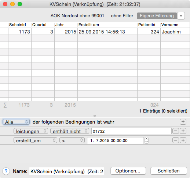Add a condition after leistungen row

[x=183, y=131]
